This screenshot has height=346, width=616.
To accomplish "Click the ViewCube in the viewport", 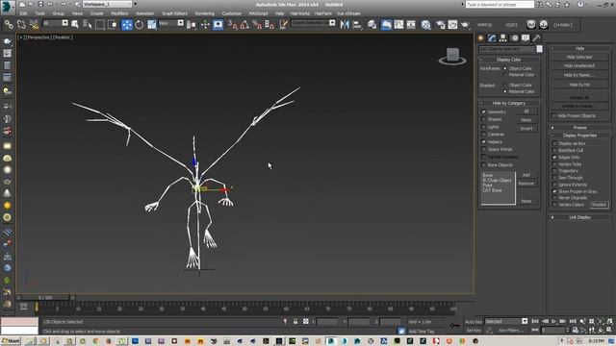I will 452,56.
